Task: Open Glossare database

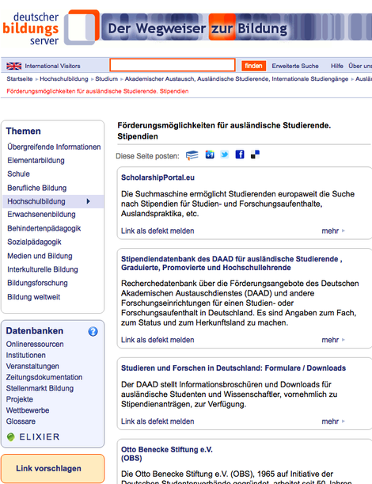Action: (21, 421)
